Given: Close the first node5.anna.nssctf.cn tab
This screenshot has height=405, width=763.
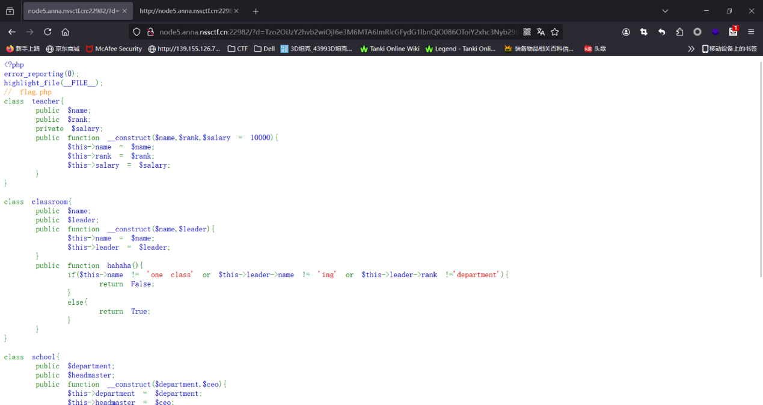Looking at the screenshot, I should pyautogui.click(x=124, y=11).
